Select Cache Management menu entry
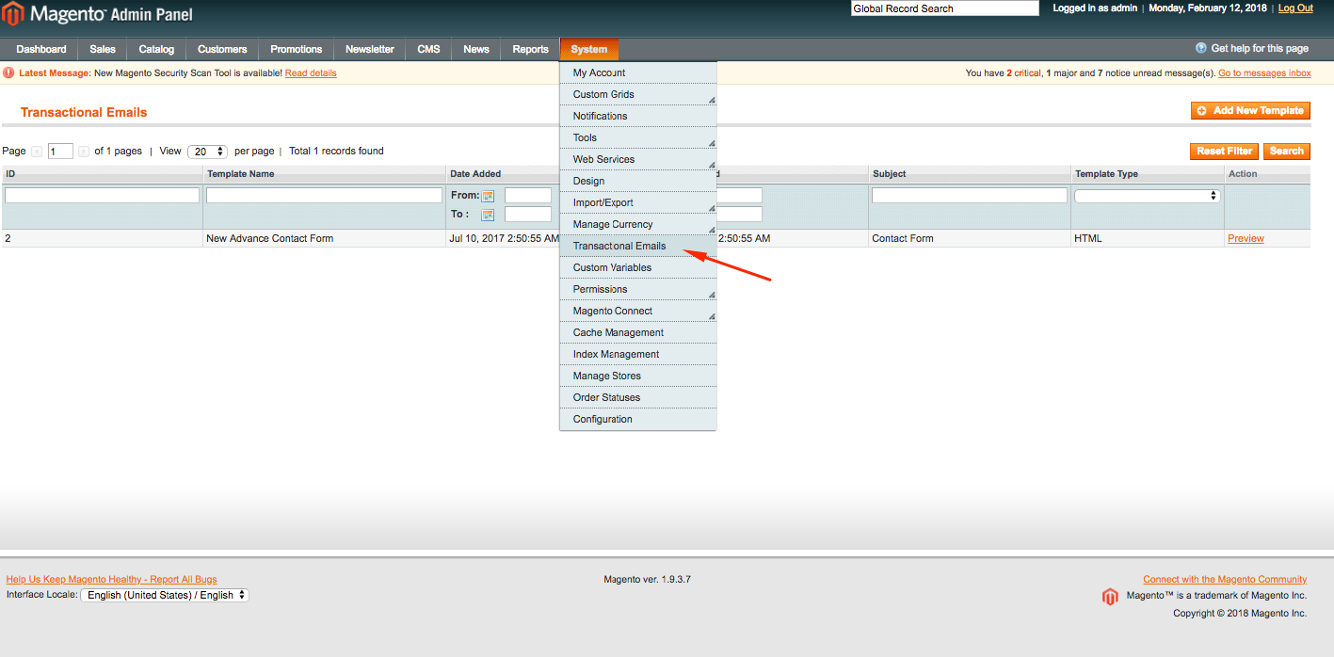The image size is (1334, 657). point(638,332)
